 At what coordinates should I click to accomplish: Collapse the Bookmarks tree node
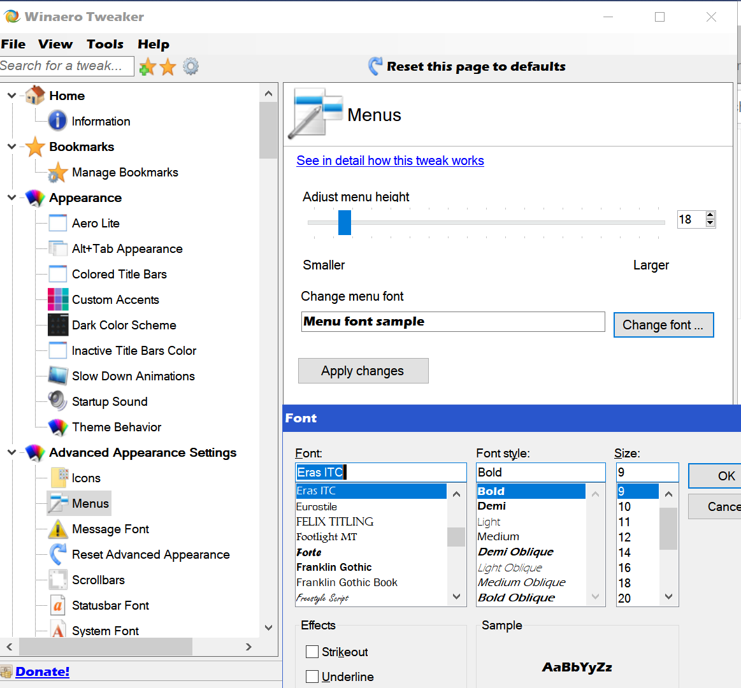point(12,147)
